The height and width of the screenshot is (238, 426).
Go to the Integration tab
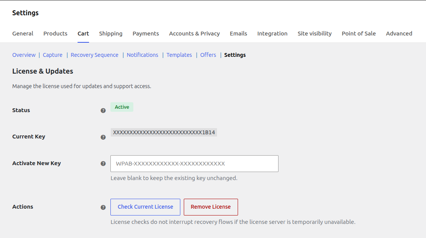[272, 33]
